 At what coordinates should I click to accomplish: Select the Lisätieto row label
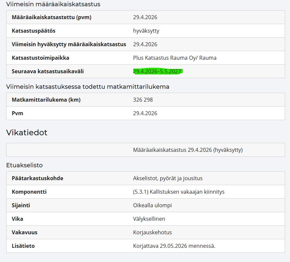(23, 246)
